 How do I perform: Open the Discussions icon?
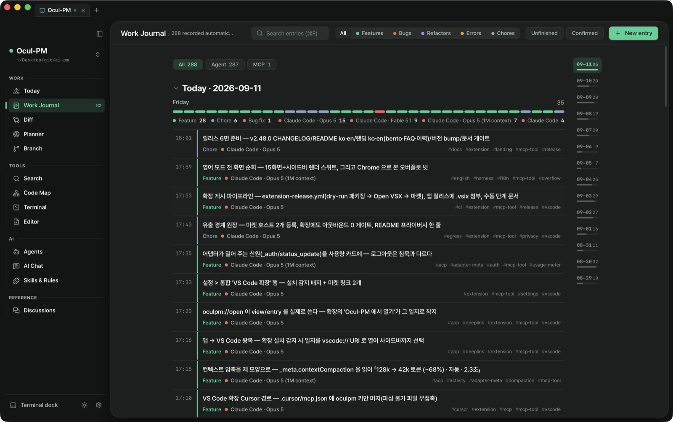point(16,311)
